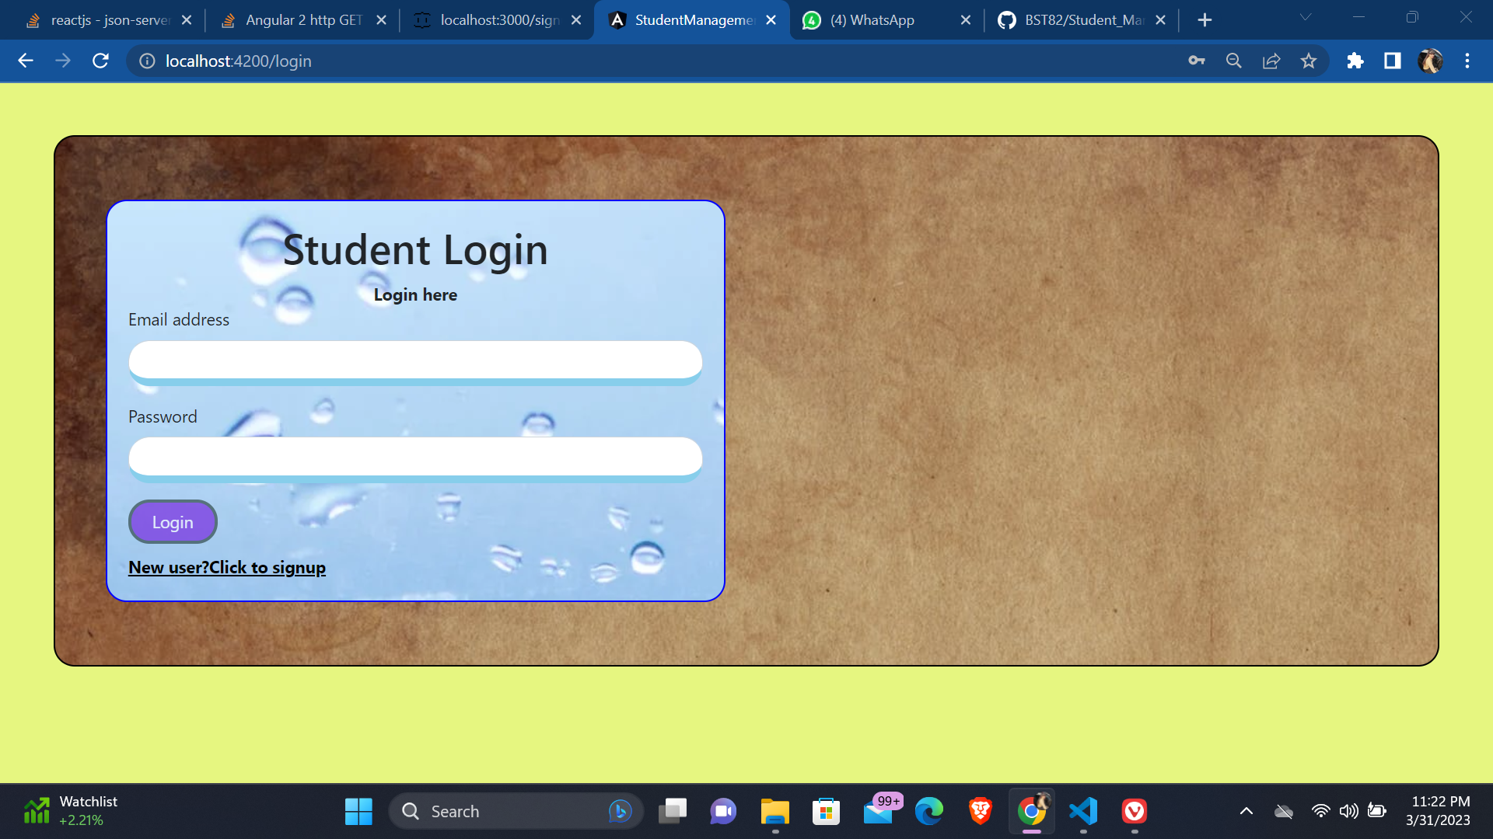The height and width of the screenshot is (839, 1493).
Task: Open the signup link for new users
Action: (226, 567)
